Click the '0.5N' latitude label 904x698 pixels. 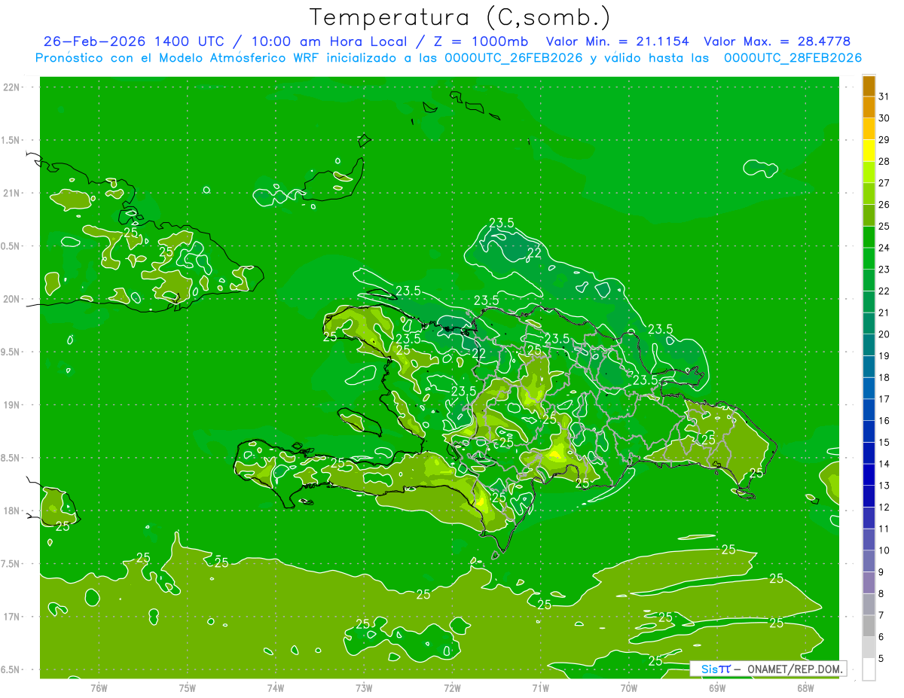[x=10, y=246]
